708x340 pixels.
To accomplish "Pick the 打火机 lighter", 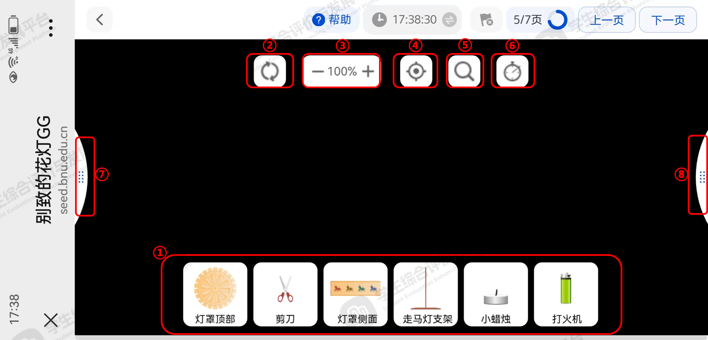I will point(566,295).
